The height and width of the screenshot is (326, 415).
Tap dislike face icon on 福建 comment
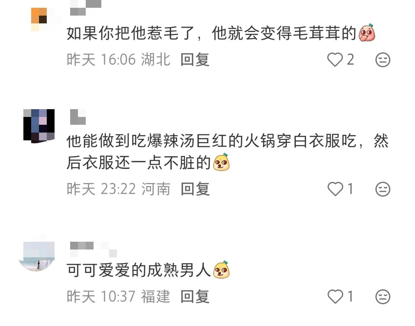coord(383,296)
